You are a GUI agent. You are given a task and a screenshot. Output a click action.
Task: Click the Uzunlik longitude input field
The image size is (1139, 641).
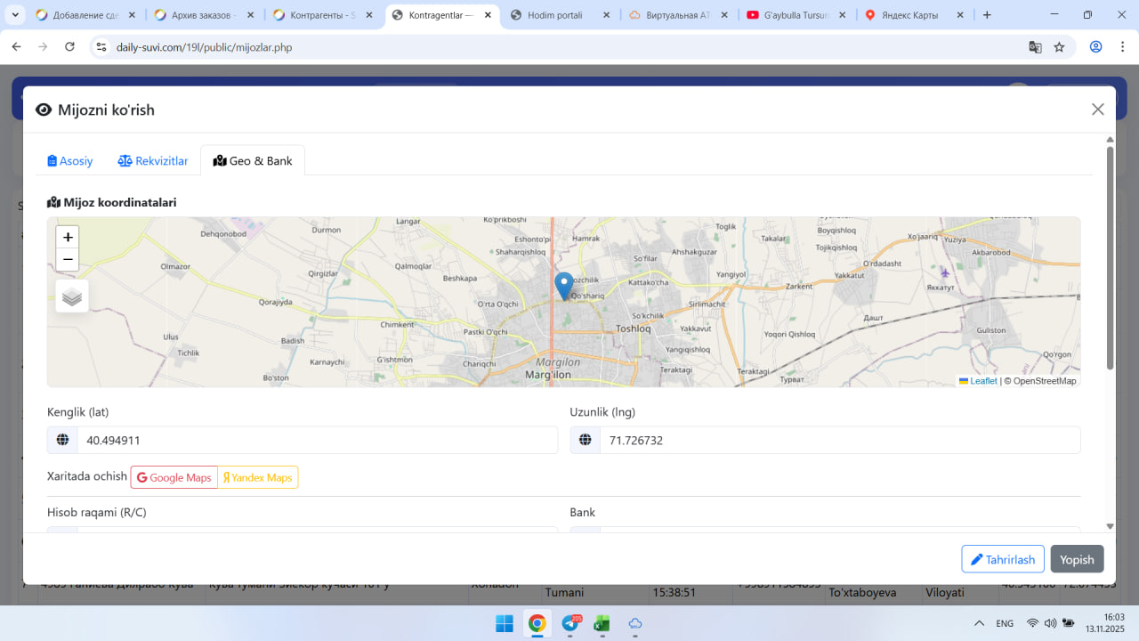[x=839, y=441]
